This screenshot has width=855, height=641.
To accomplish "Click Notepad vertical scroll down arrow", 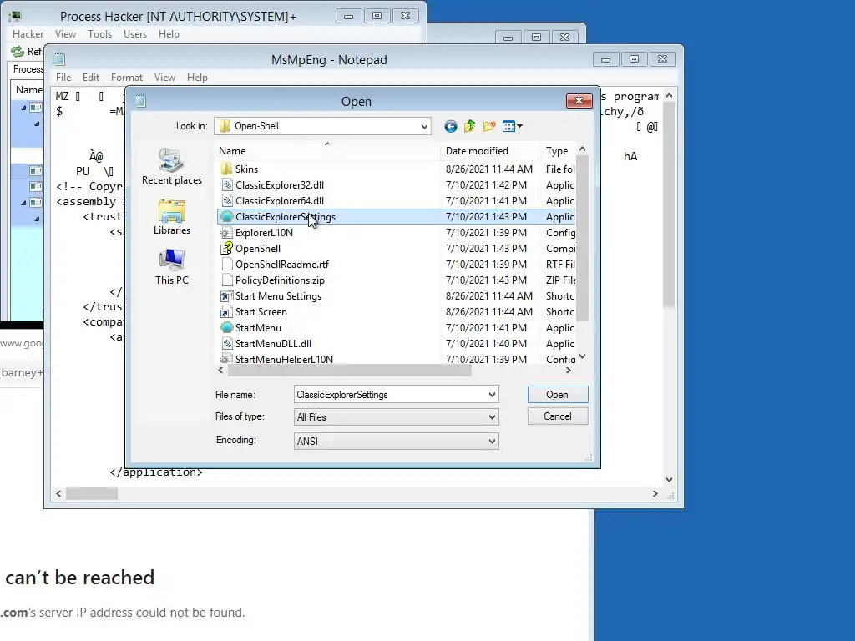I will (x=669, y=480).
